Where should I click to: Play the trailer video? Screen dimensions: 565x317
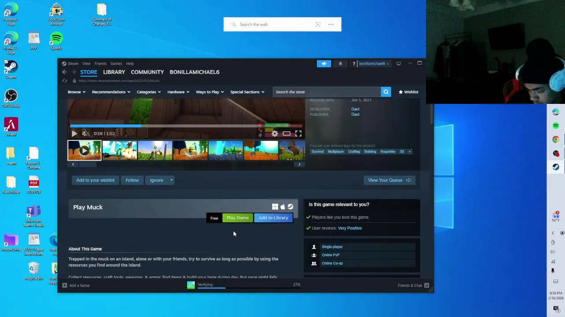(x=74, y=133)
